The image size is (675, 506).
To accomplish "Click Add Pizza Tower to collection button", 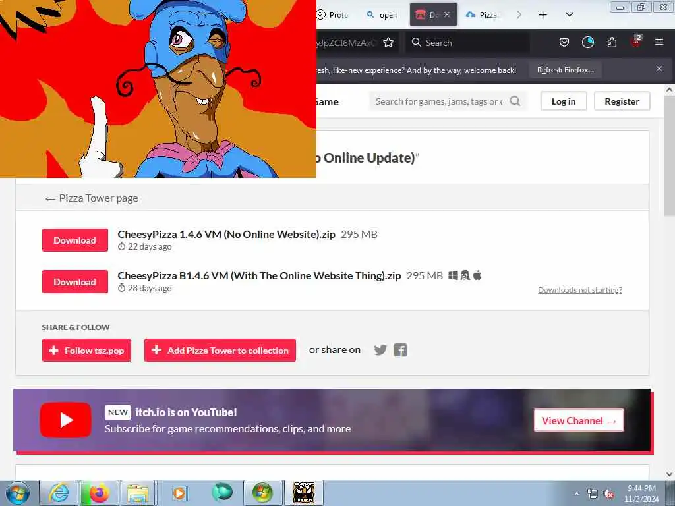I will tap(220, 351).
